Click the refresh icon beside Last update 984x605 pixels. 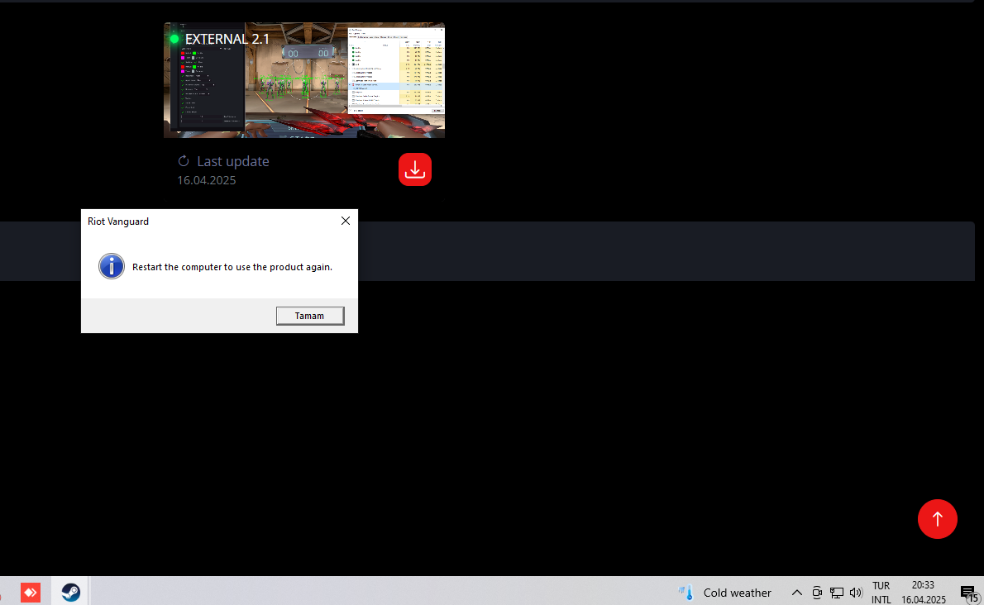click(x=184, y=161)
